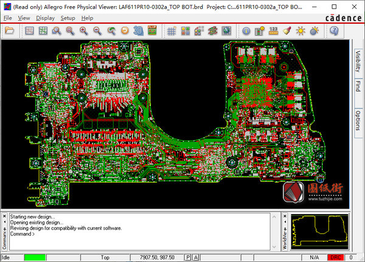Screen dimensions: 365x262
Task: Toggle the P button in status bar
Action: point(188,257)
